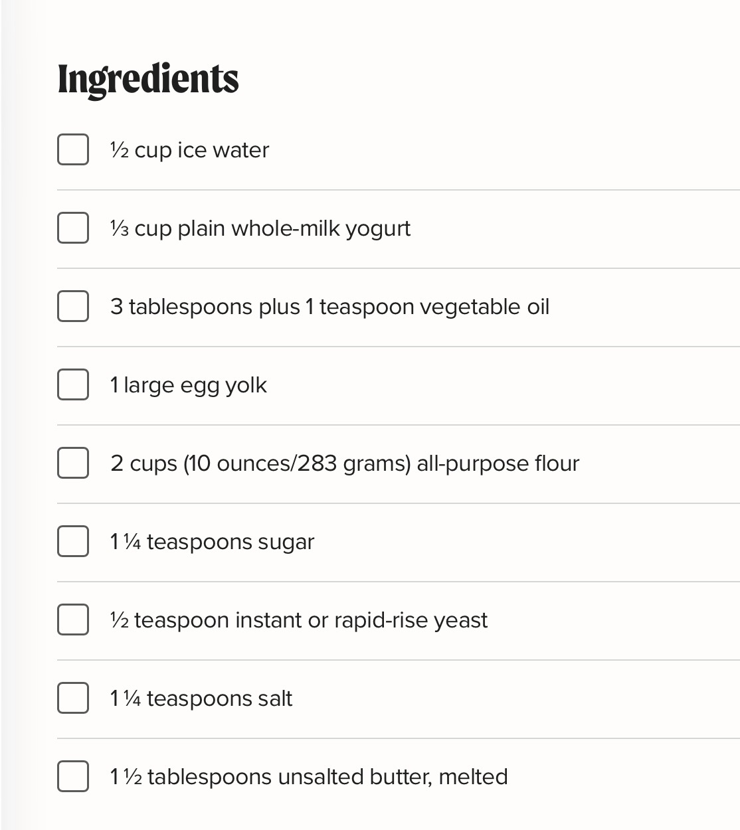This screenshot has height=830, width=740.
Task: Click the '1¼ teaspoons sugar' label
Action: click(x=212, y=542)
